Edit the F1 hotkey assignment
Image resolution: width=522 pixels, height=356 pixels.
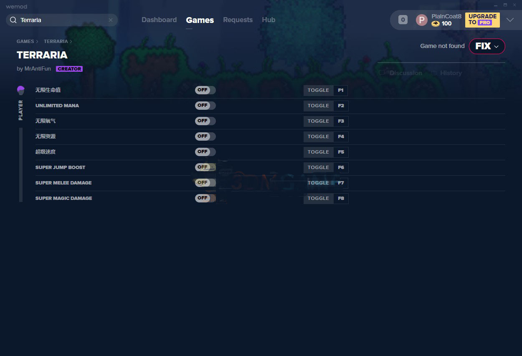[341, 90]
